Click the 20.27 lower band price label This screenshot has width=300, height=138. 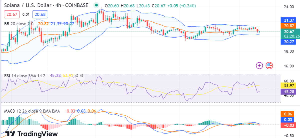tap(289, 42)
